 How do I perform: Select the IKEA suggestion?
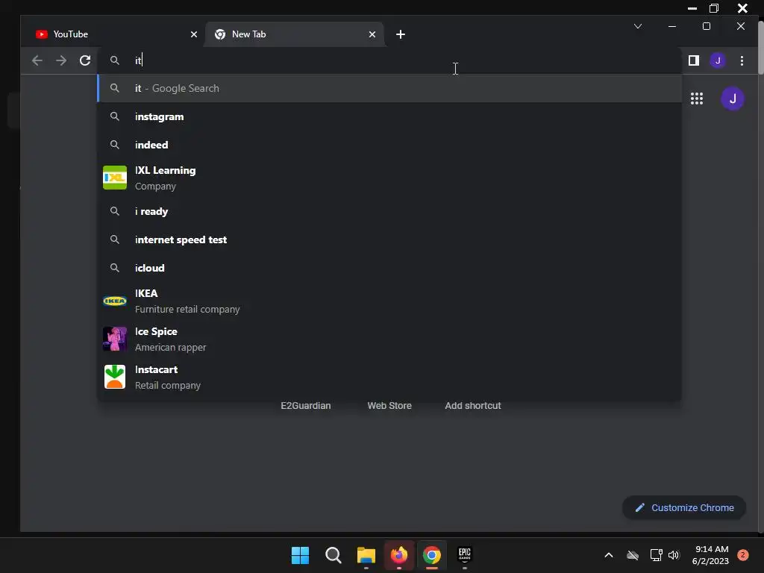click(x=389, y=301)
